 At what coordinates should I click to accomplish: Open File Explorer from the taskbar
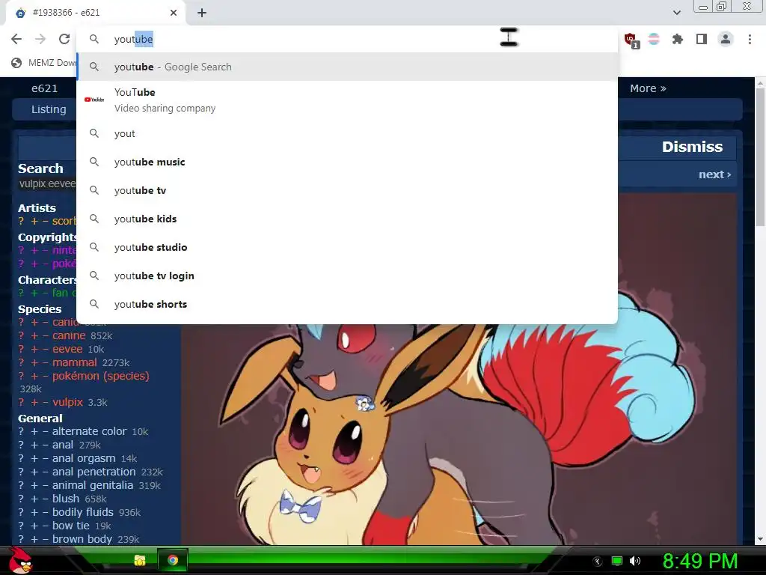(140, 560)
